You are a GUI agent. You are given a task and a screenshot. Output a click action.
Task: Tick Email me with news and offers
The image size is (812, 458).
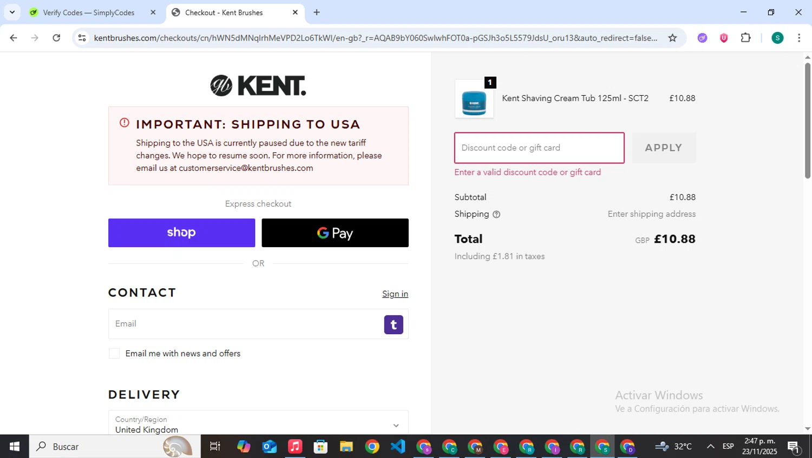point(114,354)
